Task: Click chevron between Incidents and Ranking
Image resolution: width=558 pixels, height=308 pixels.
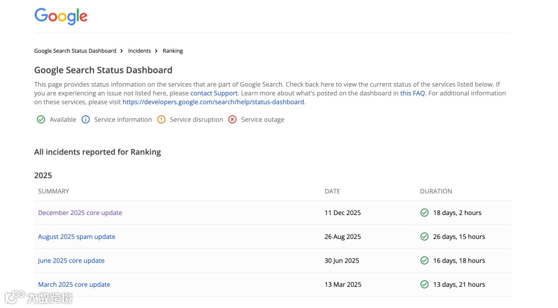Action: click(157, 51)
